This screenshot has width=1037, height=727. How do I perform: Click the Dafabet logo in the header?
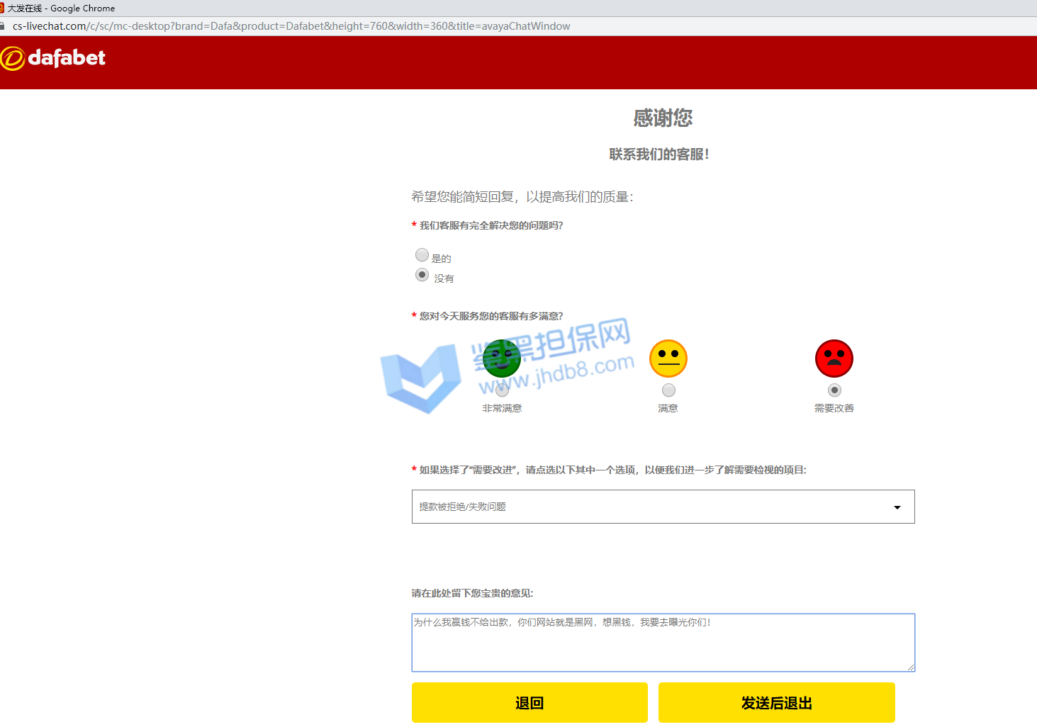click(x=53, y=58)
